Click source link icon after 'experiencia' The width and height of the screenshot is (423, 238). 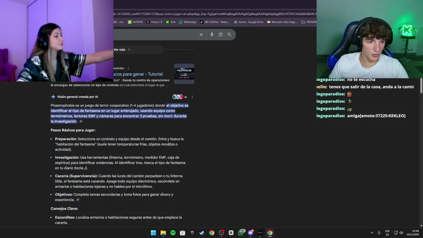tap(78, 200)
